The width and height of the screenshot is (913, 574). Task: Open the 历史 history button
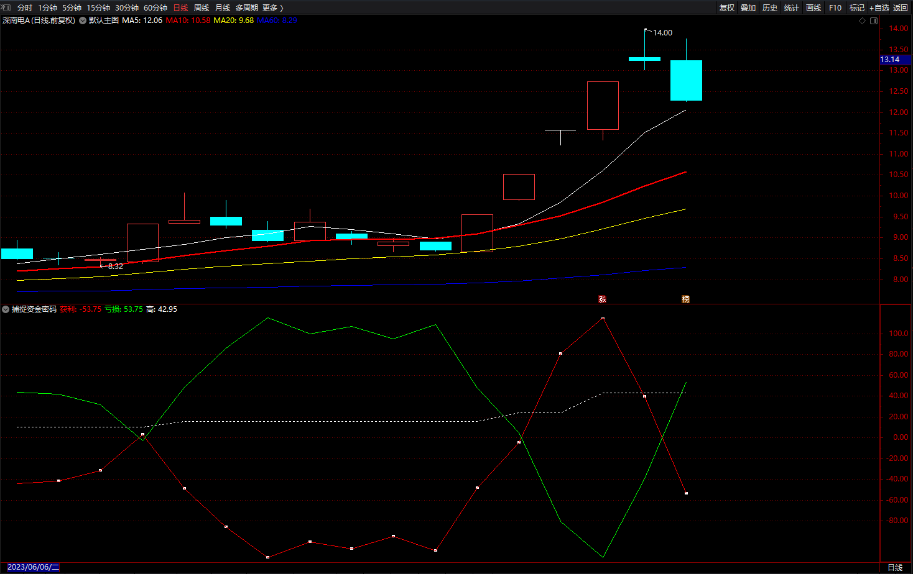pos(770,7)
